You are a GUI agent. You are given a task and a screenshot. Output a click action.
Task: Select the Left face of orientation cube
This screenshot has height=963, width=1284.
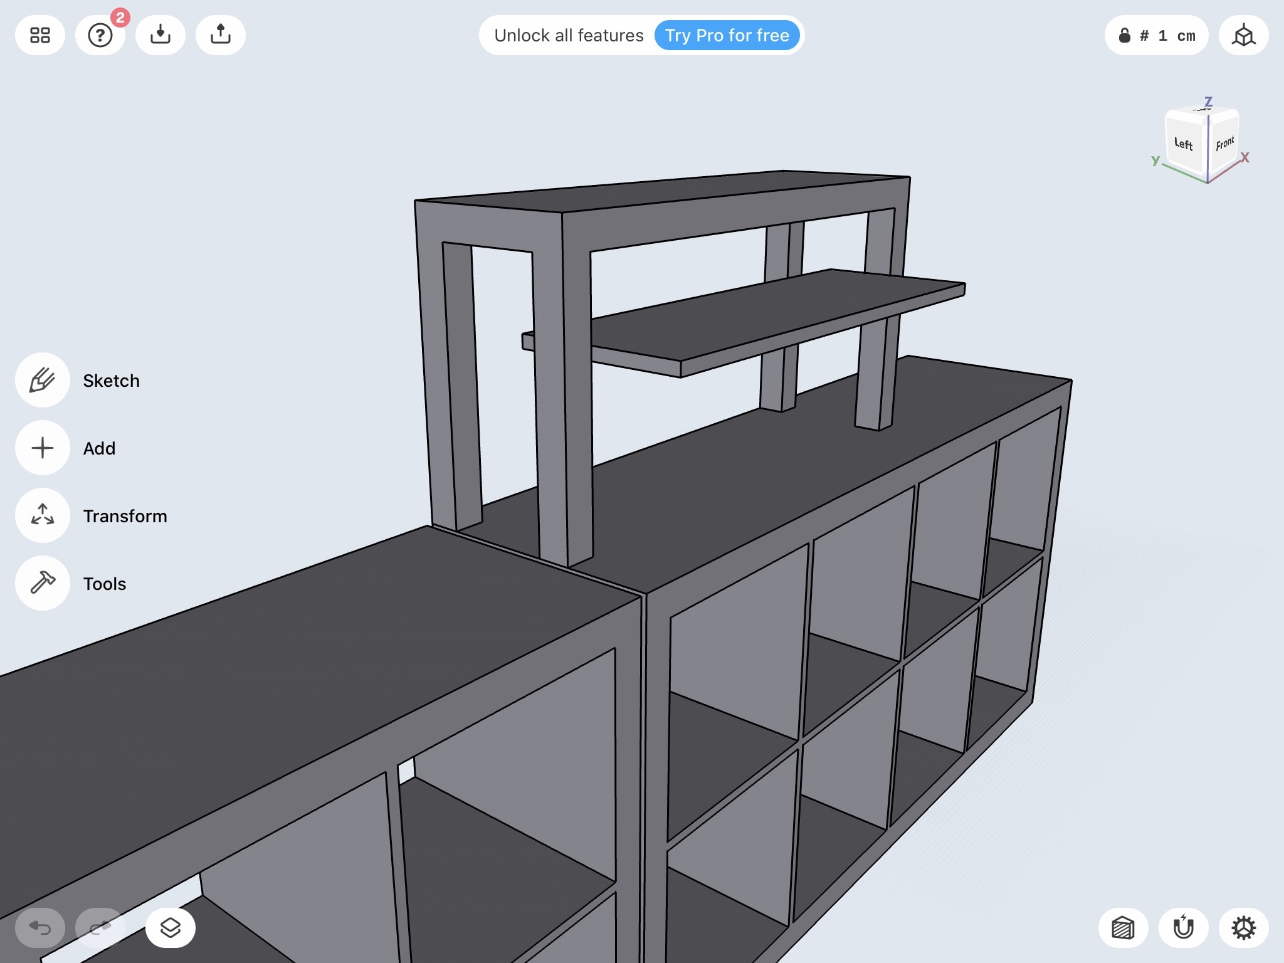click(x=1184, y=144)
